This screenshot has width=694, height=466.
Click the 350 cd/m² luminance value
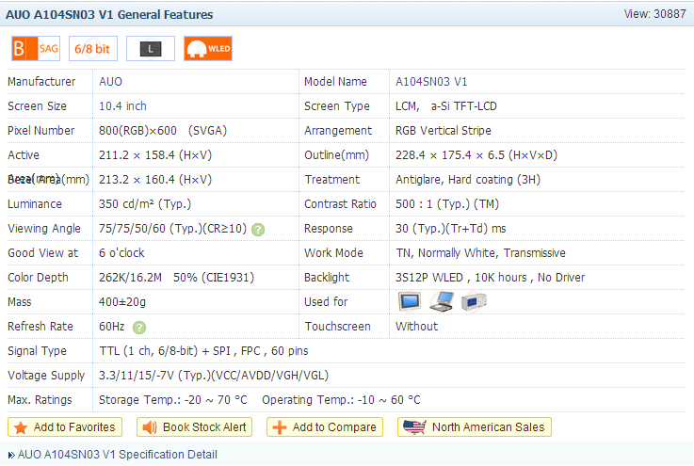tap(145, 204)
